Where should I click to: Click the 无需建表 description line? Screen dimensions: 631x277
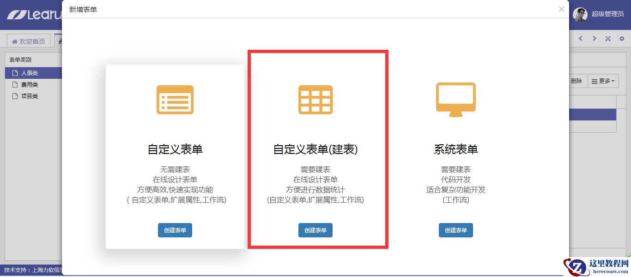click(175, 170)
